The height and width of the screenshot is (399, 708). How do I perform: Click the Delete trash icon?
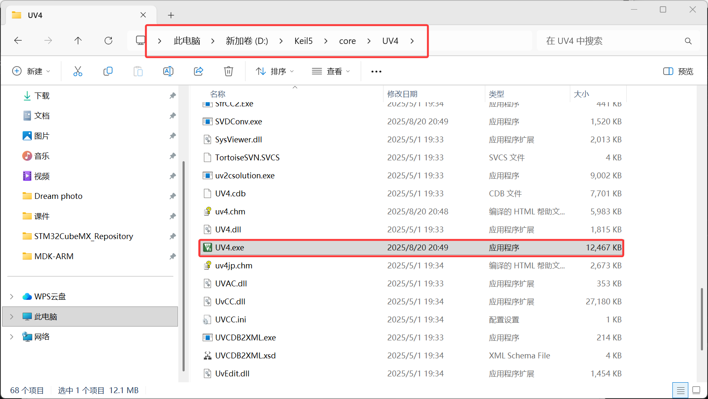(x=229, y=71)
